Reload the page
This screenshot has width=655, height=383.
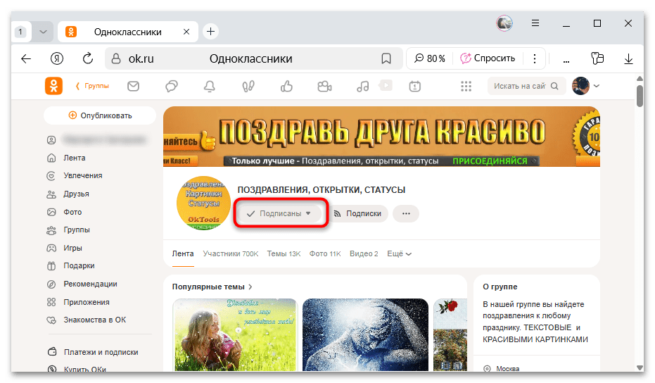click(88, 58)
